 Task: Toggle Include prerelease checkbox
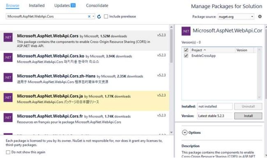pos(106,16)
